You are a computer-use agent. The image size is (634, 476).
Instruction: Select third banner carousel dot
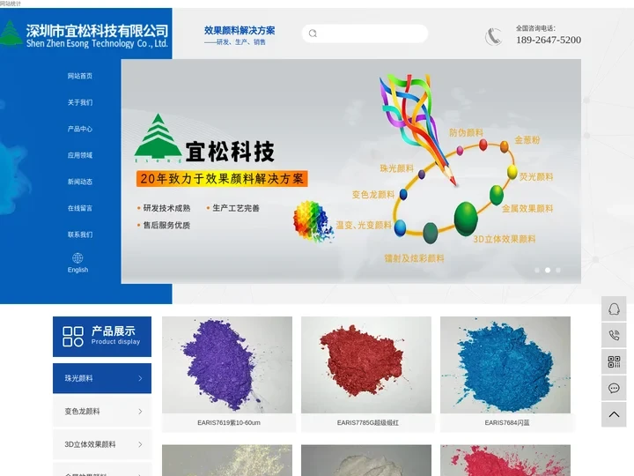click(558, 270)
